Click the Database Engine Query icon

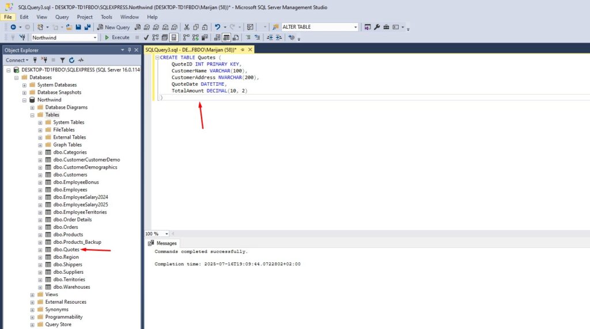(x=138, y=27)
